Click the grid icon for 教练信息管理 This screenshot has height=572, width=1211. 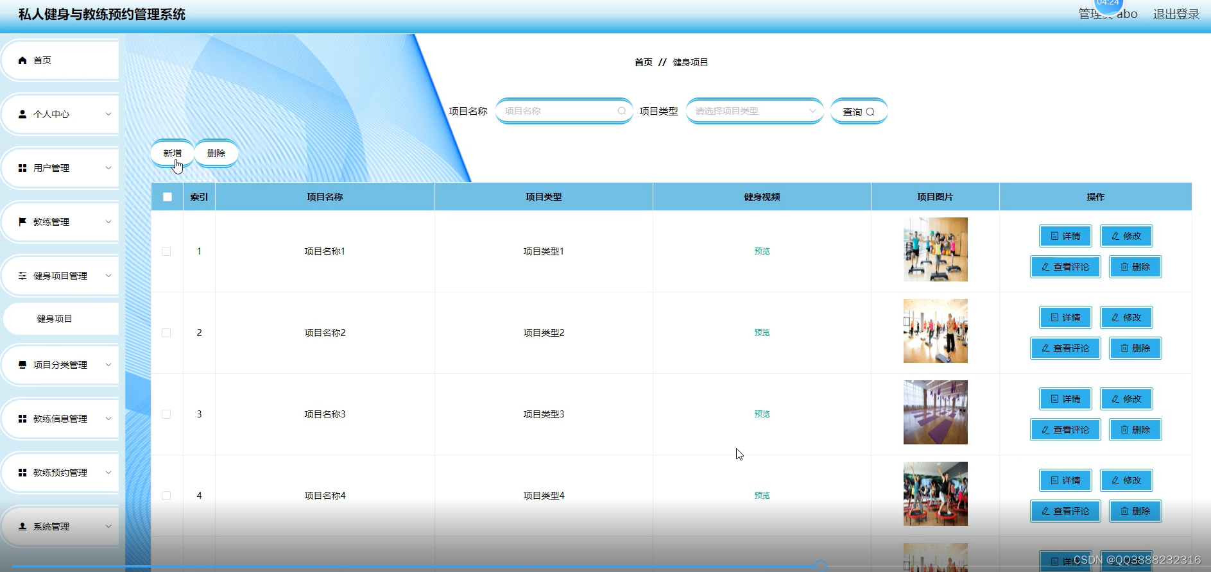[x=22, y=419]
